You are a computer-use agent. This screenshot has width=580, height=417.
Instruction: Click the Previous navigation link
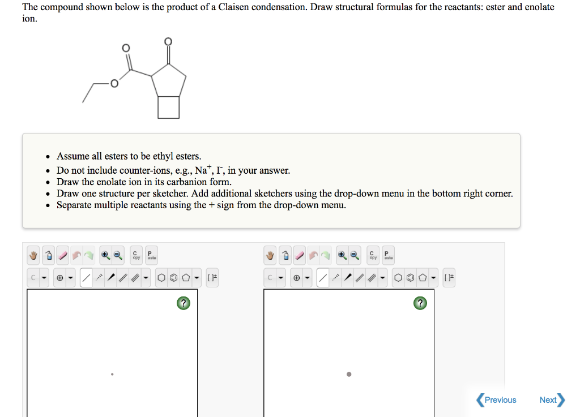(497, 399)
